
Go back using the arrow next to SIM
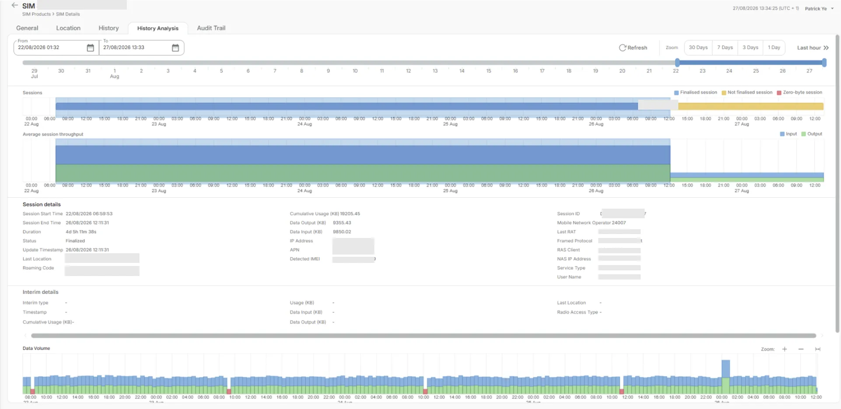pos(14,5)
